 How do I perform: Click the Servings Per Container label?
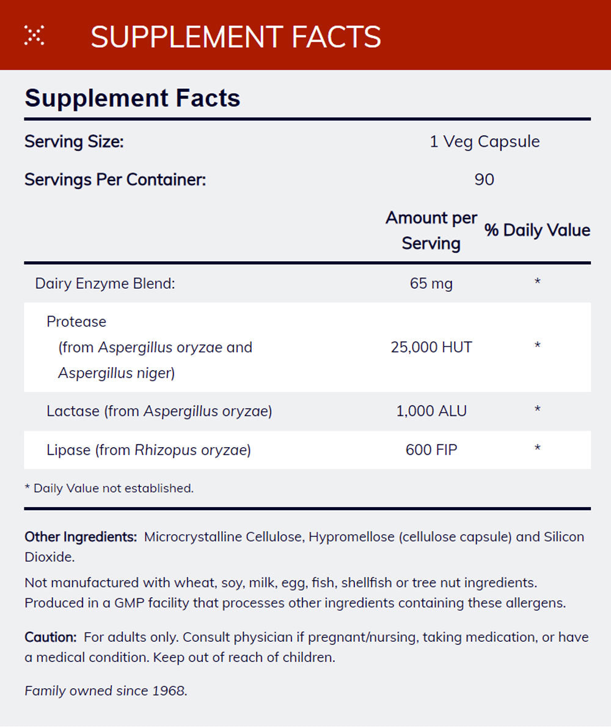(115, 180)
